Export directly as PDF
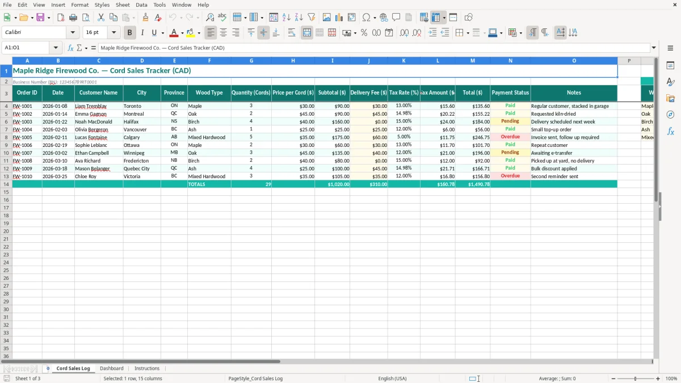The height and width of the screenshot is (383, 681). (x=61, y=18)
